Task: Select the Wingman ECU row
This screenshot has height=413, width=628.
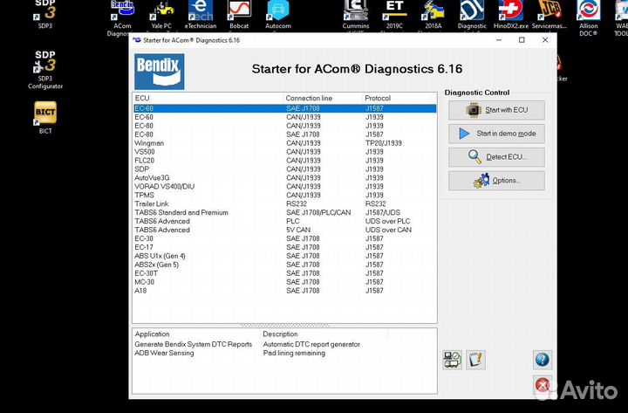Action: (149, 143)
